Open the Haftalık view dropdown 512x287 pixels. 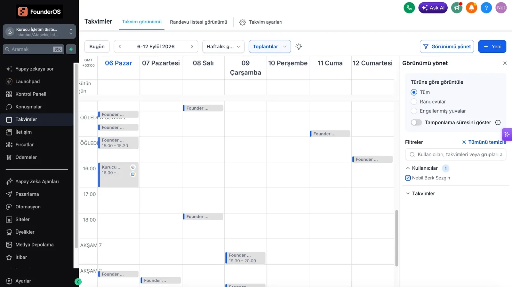223,47
